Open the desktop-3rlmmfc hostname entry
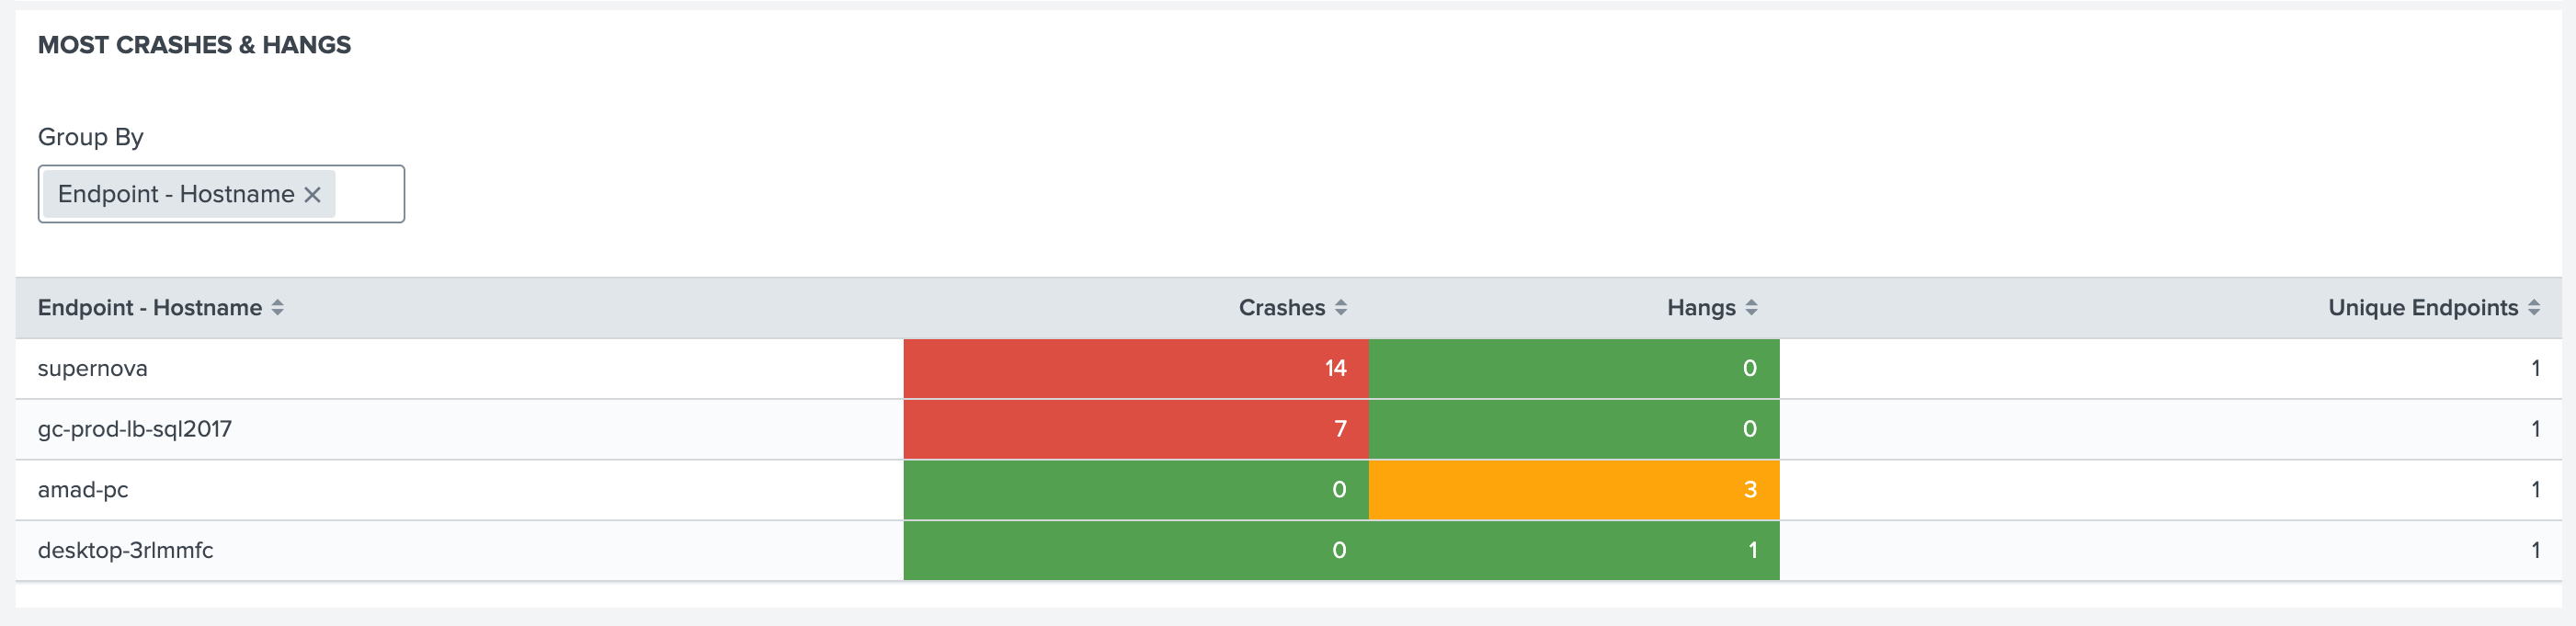 (126, 550)
